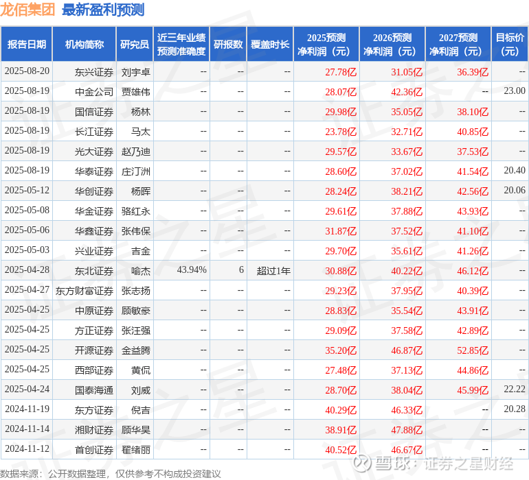Select the 27.78亿 profit value

click(x=341, y=72)
